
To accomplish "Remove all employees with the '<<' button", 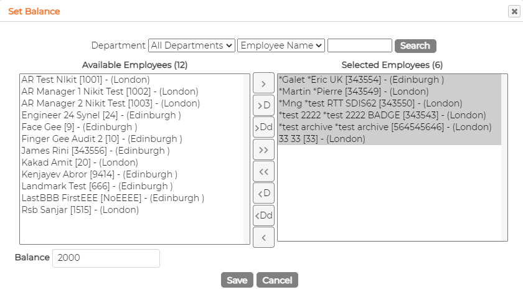I will 263,172.
